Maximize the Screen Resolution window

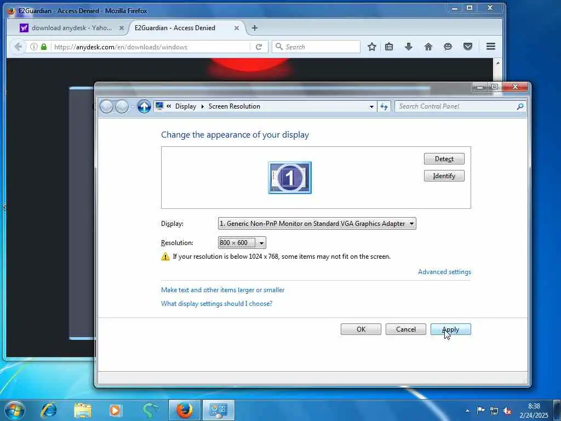pyautogui.click(x=495, y=87)
